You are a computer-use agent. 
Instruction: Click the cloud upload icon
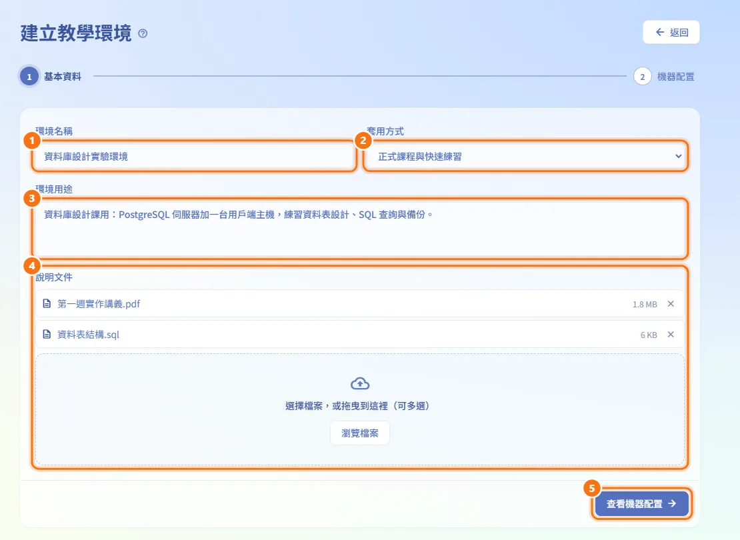click(360, 383)
